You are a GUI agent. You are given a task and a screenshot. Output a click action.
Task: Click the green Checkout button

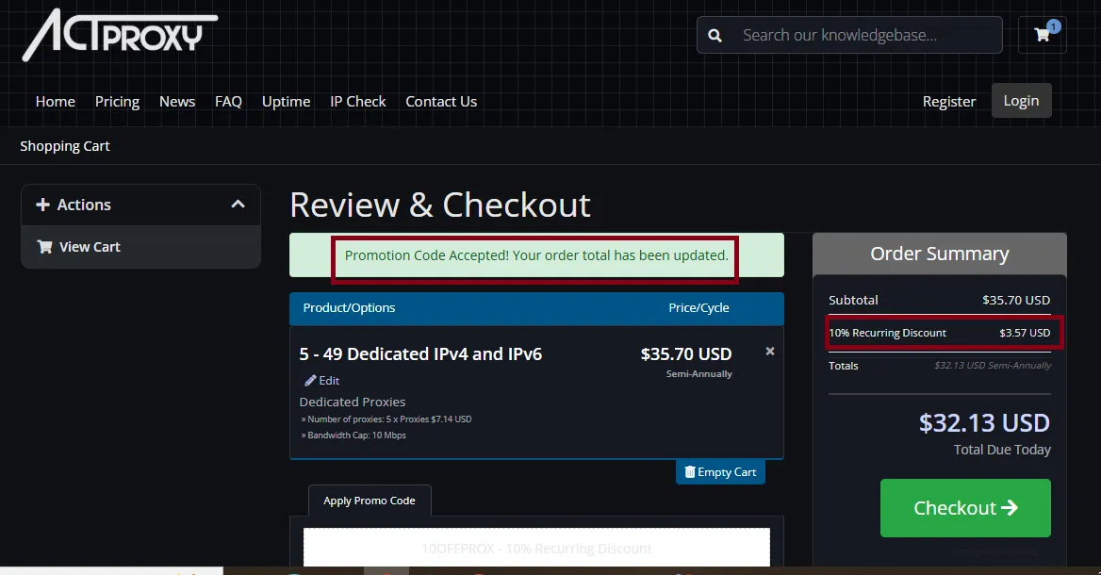coord(964,507)
